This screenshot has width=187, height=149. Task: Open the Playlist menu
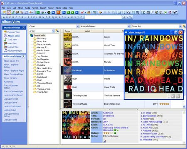tap(35, 8)
